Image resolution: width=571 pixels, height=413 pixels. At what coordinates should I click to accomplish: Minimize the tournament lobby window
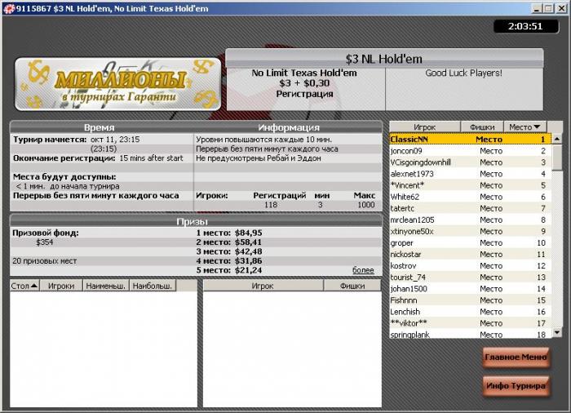coord(536,8)
